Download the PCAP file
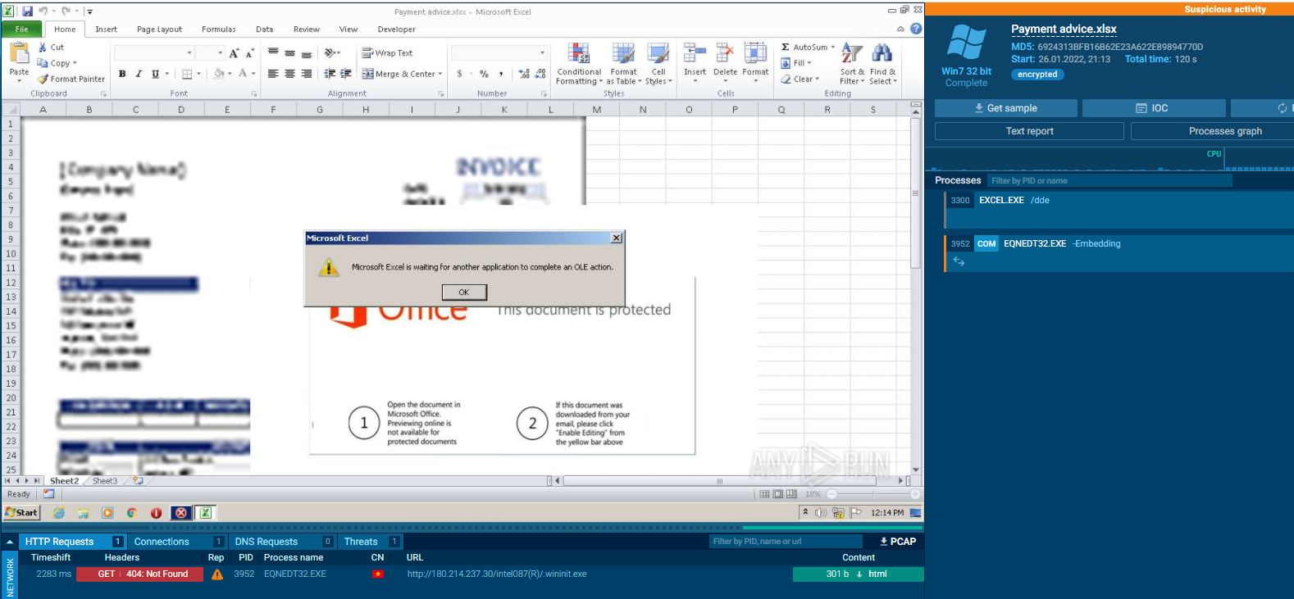This screenshot has height=599, width=1294. (x=897, y=542)
